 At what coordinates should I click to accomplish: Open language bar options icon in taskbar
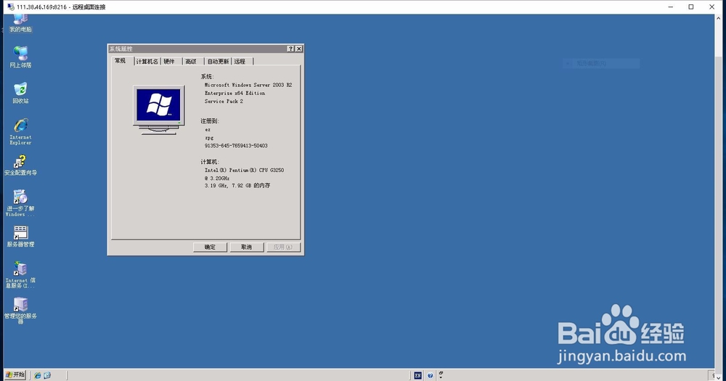point(441,375)
